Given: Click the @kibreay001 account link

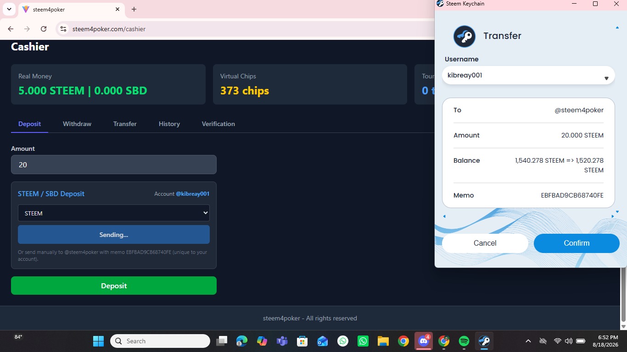Looking at the screenshot, I should [x=193, y=194].
